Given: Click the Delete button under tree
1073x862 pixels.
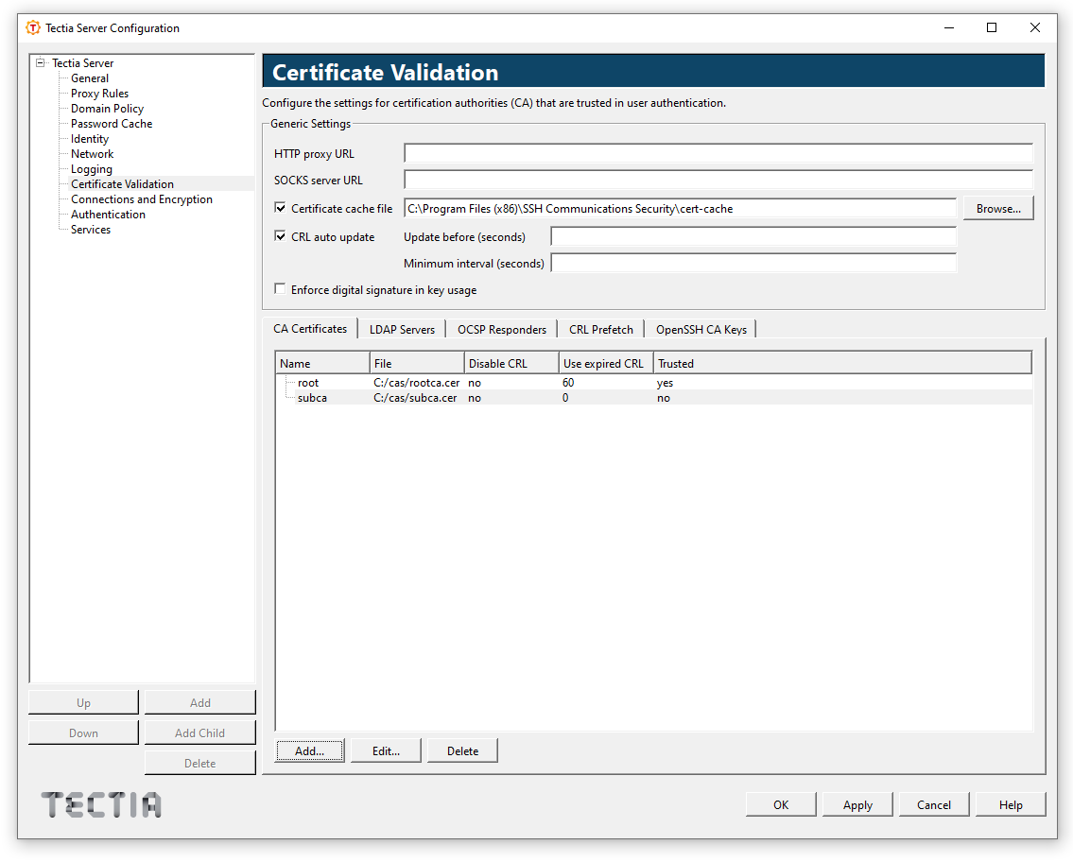Looking at the screenshot, I should point(199,763).
